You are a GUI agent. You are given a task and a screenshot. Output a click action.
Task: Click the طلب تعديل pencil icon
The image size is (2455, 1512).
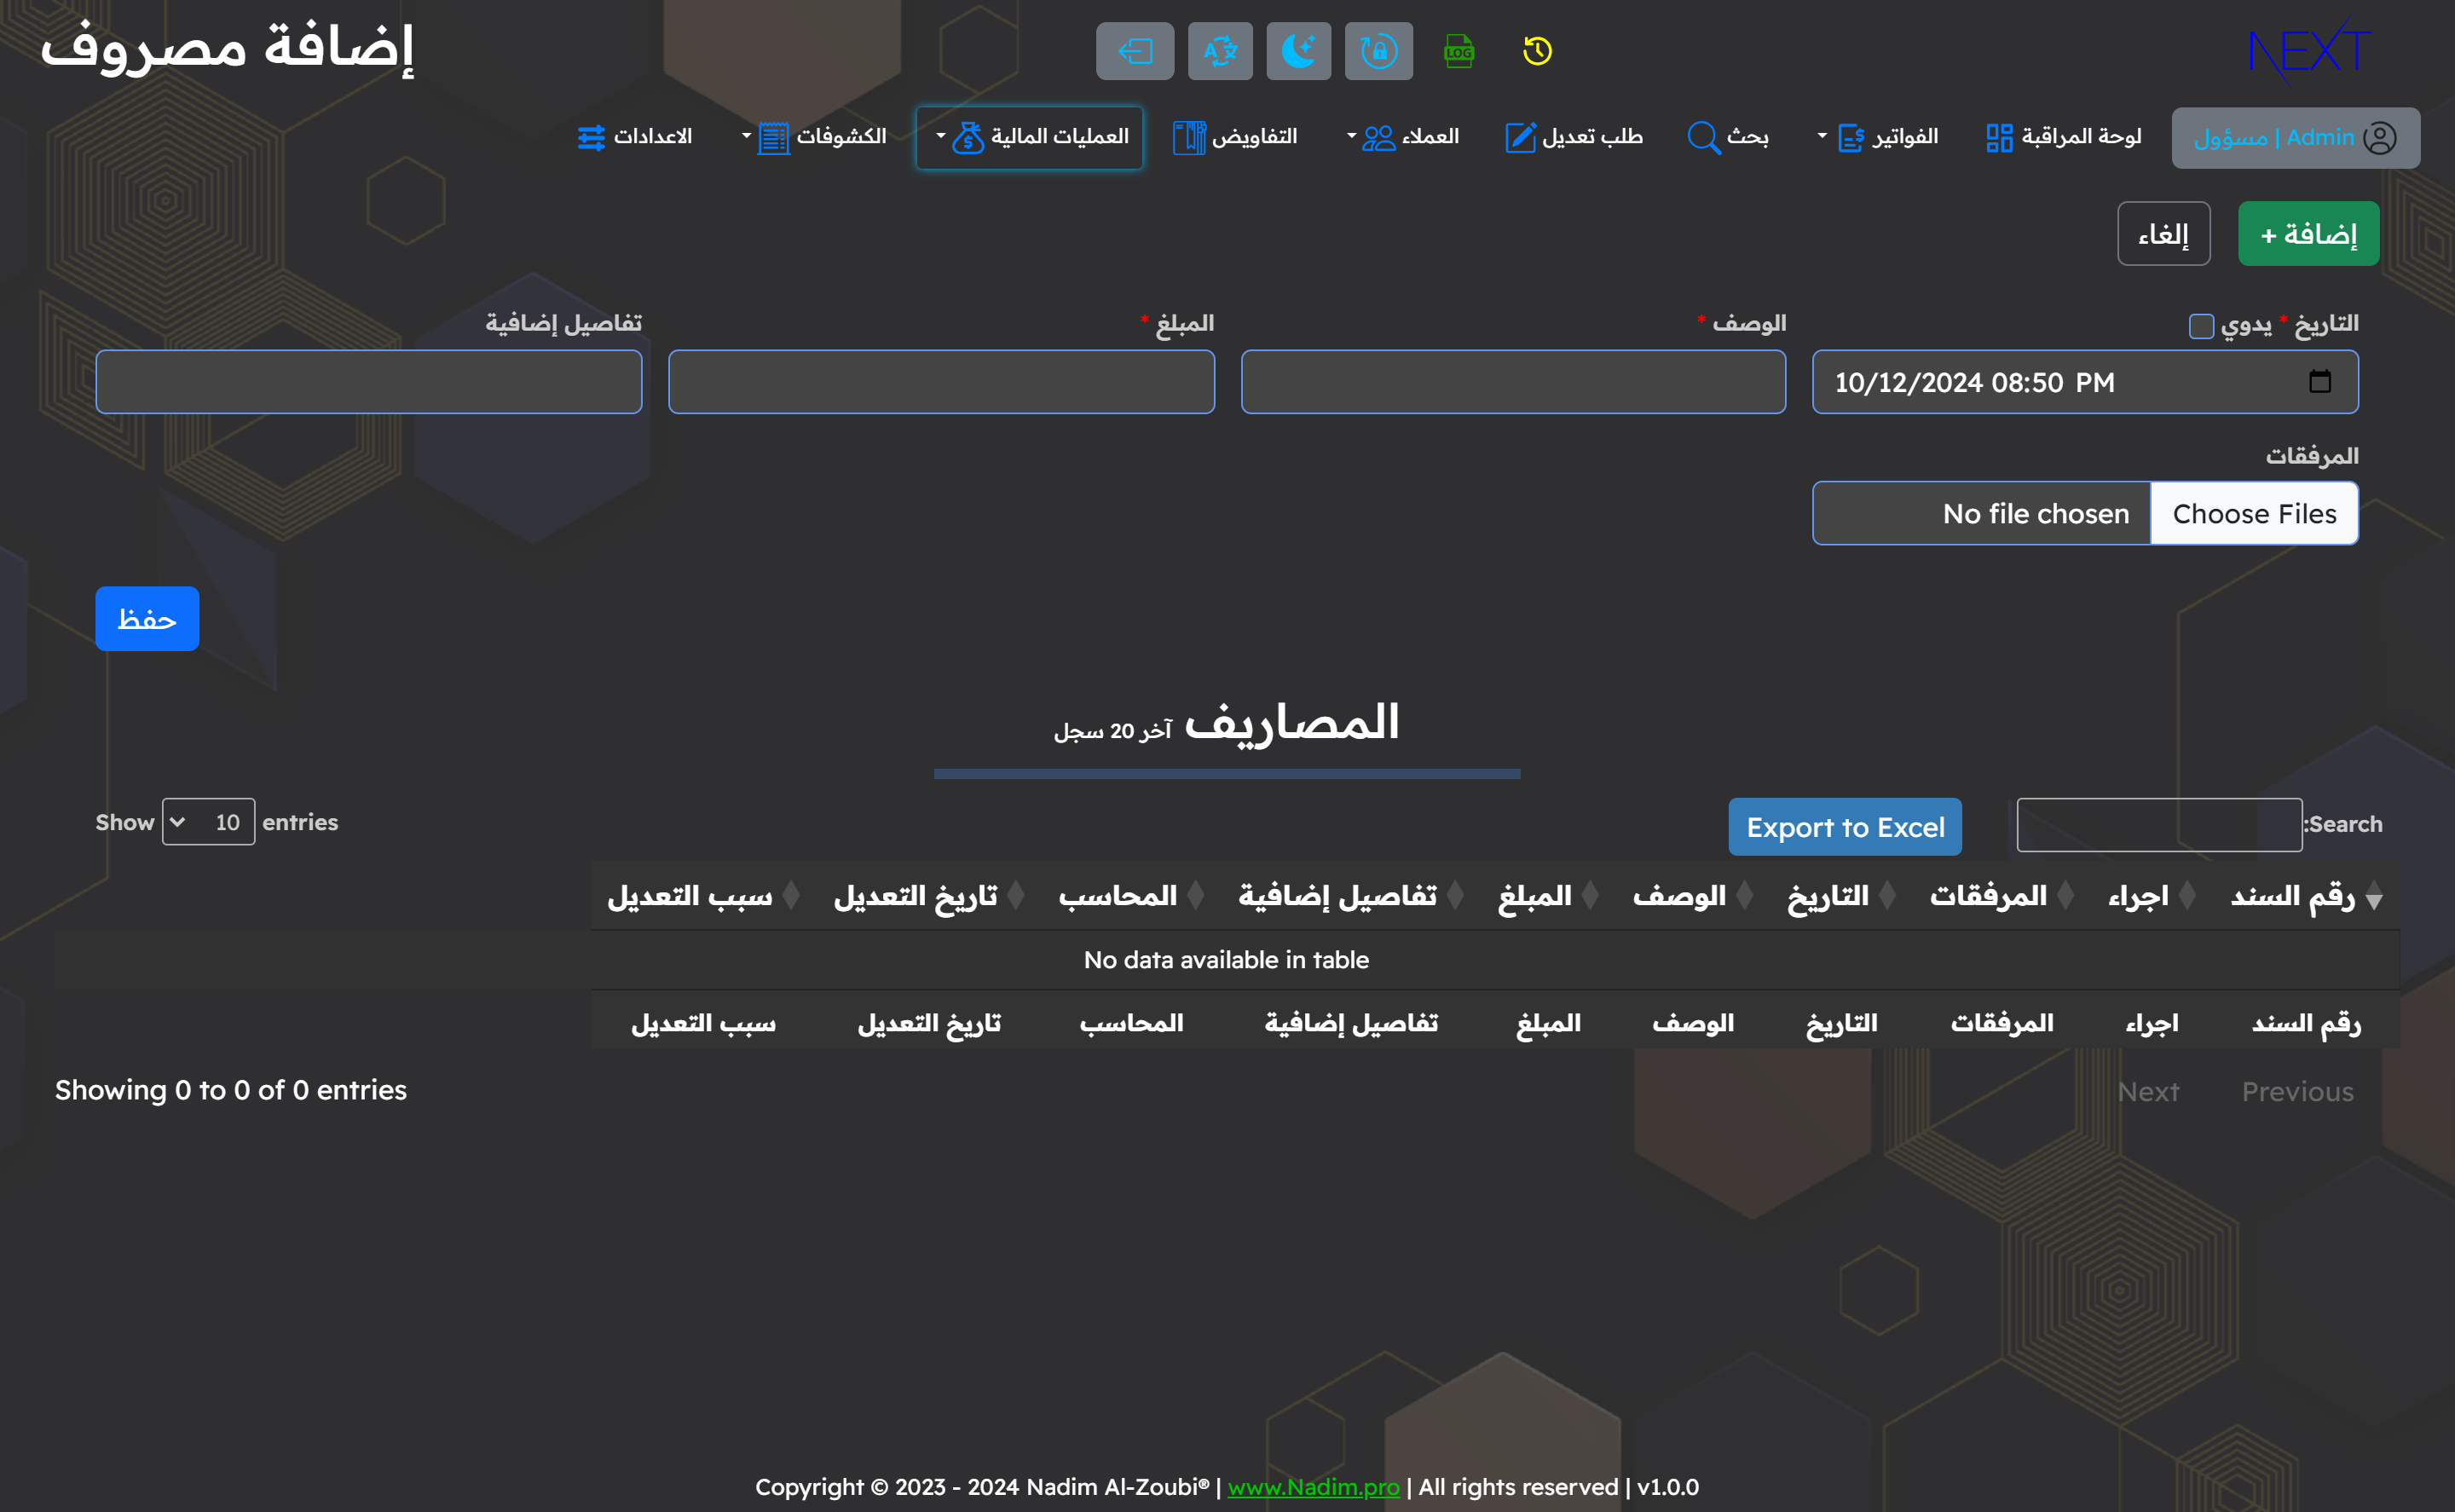(1520, 137)
